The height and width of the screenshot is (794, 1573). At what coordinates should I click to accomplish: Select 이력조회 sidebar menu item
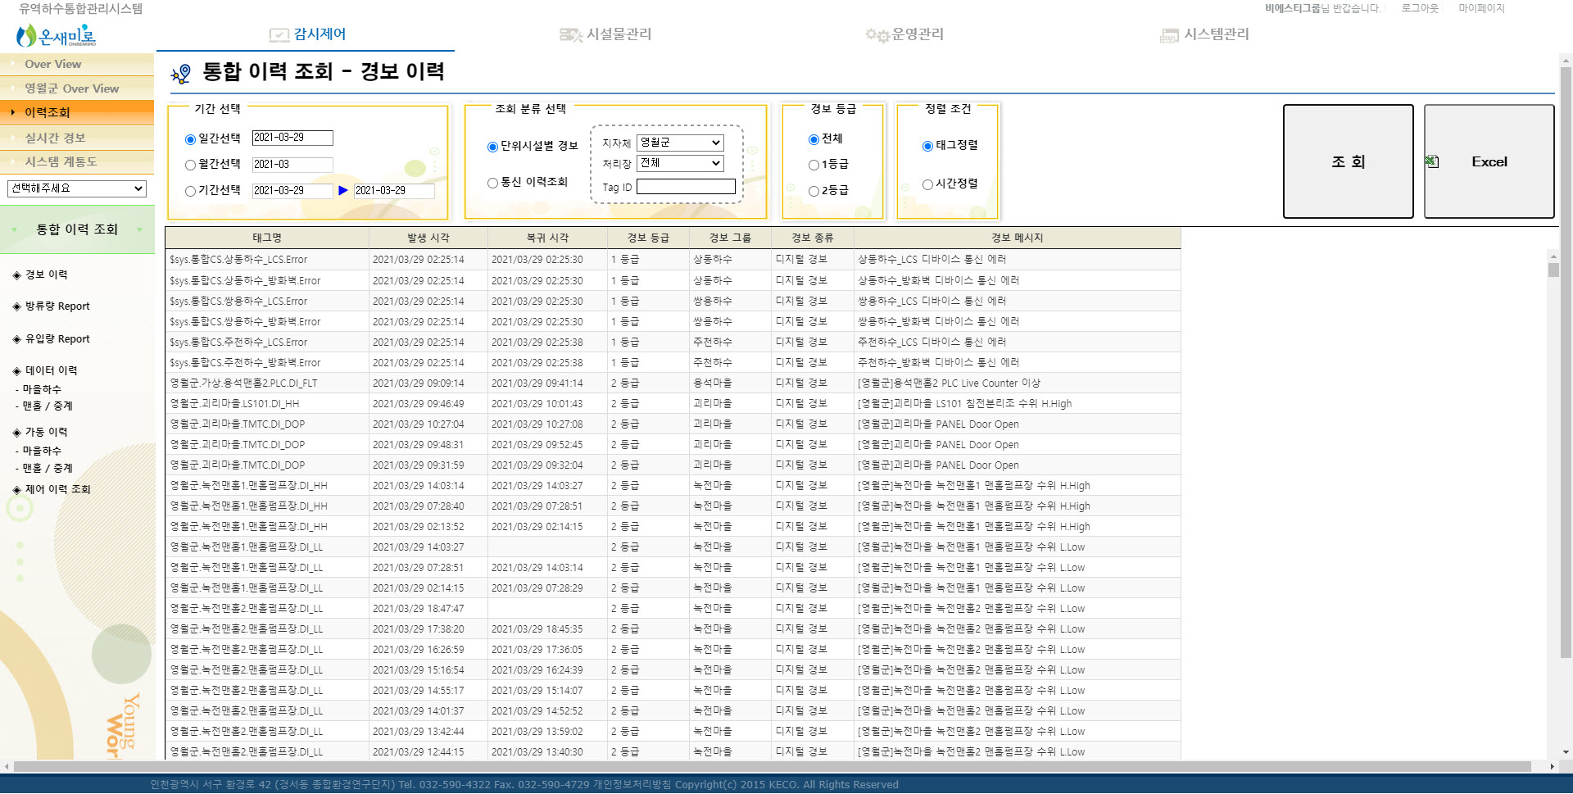click(x=77, y=112)
